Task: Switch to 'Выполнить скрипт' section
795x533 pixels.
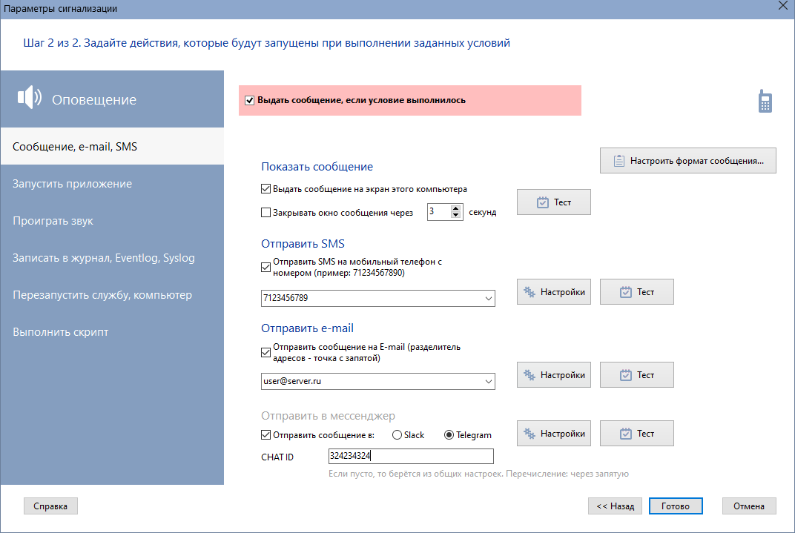Action: coord(112,332)
